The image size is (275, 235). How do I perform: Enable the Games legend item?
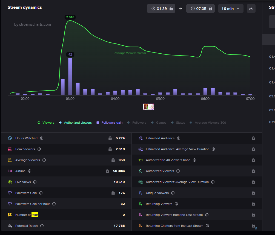(x=159, y=123)
